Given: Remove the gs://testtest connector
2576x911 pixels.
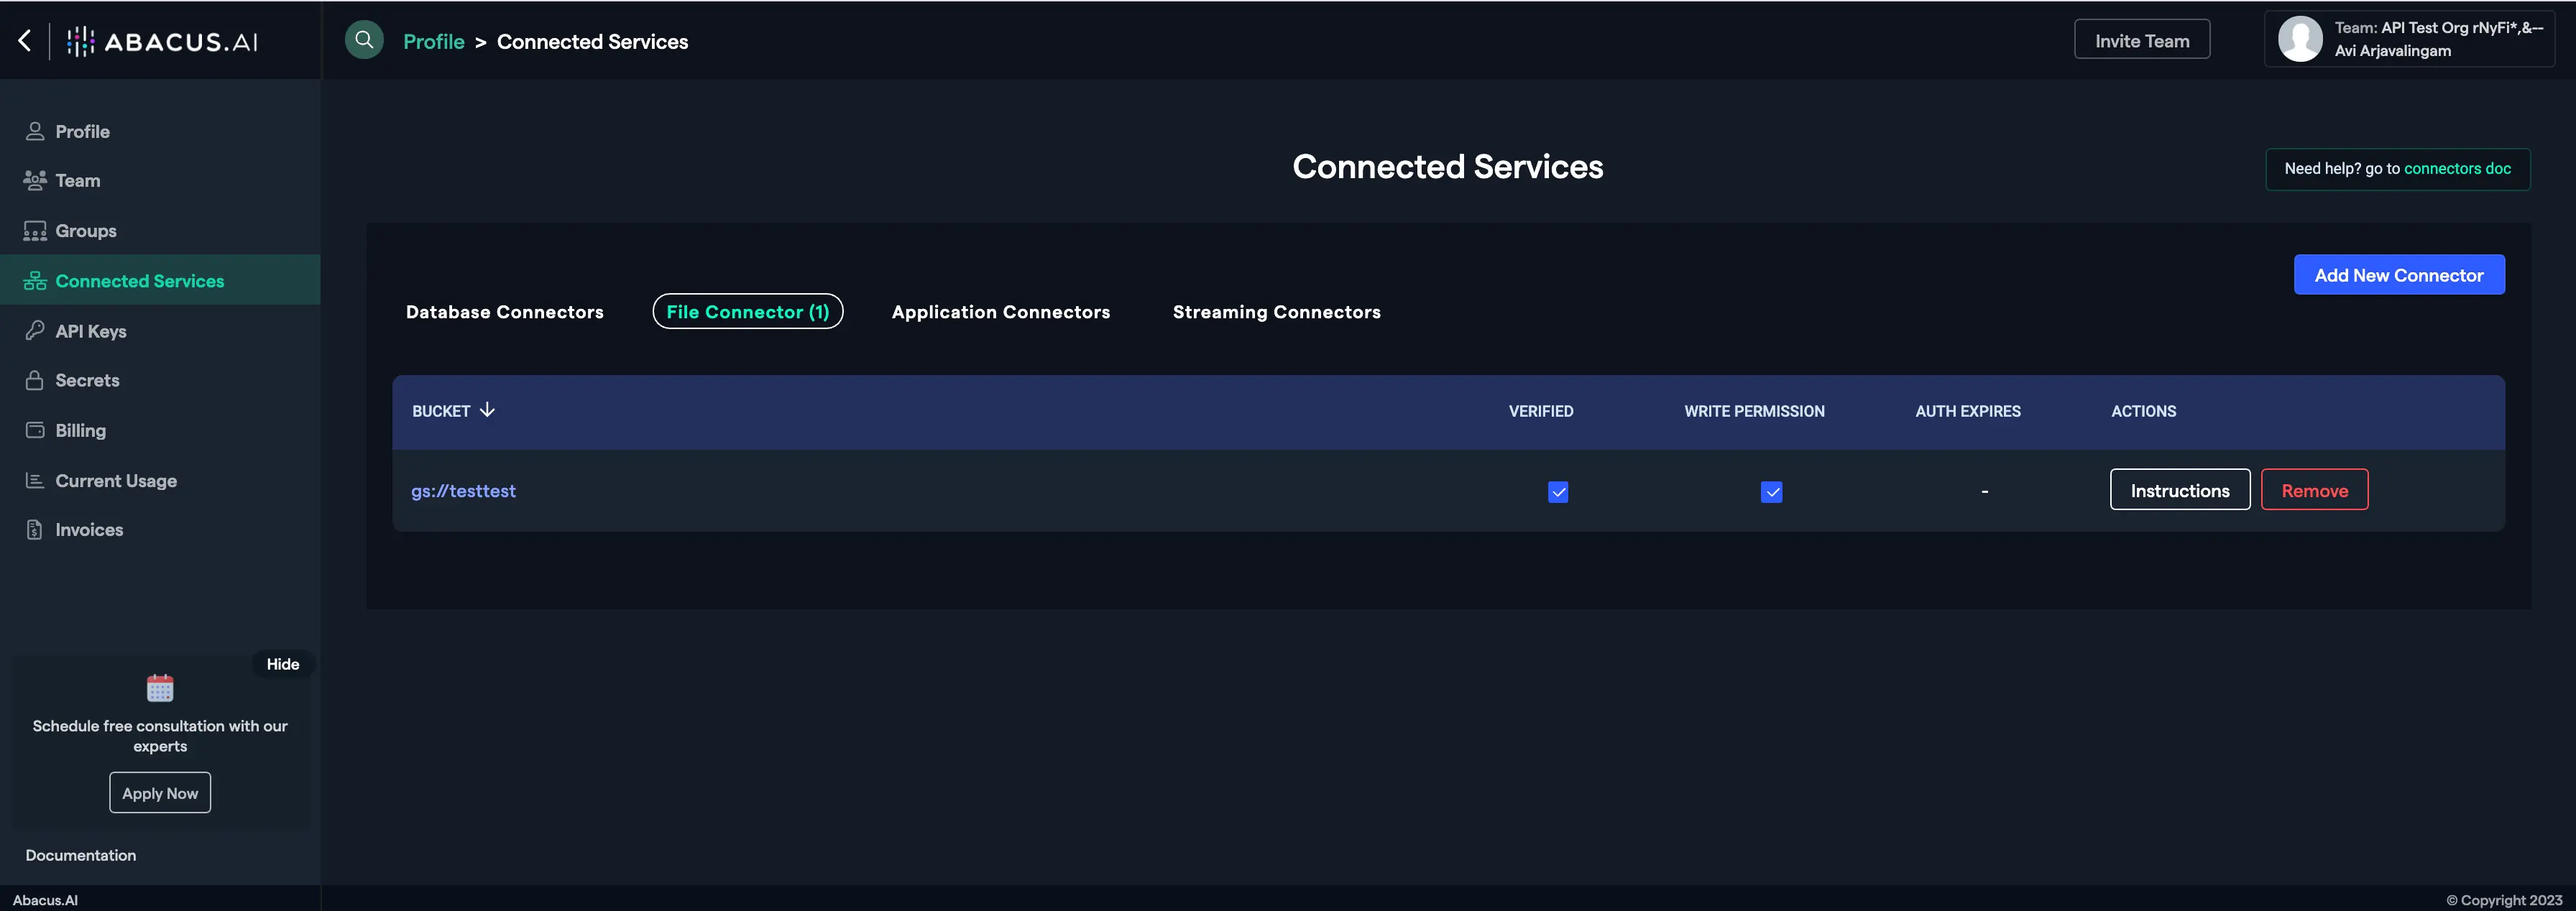Looking at the screenshot, I should 2314,490.
